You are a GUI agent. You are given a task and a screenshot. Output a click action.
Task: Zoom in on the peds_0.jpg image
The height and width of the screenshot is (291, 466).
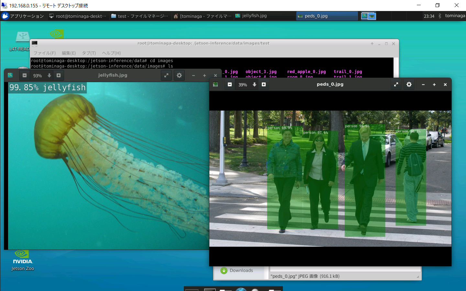264,84
